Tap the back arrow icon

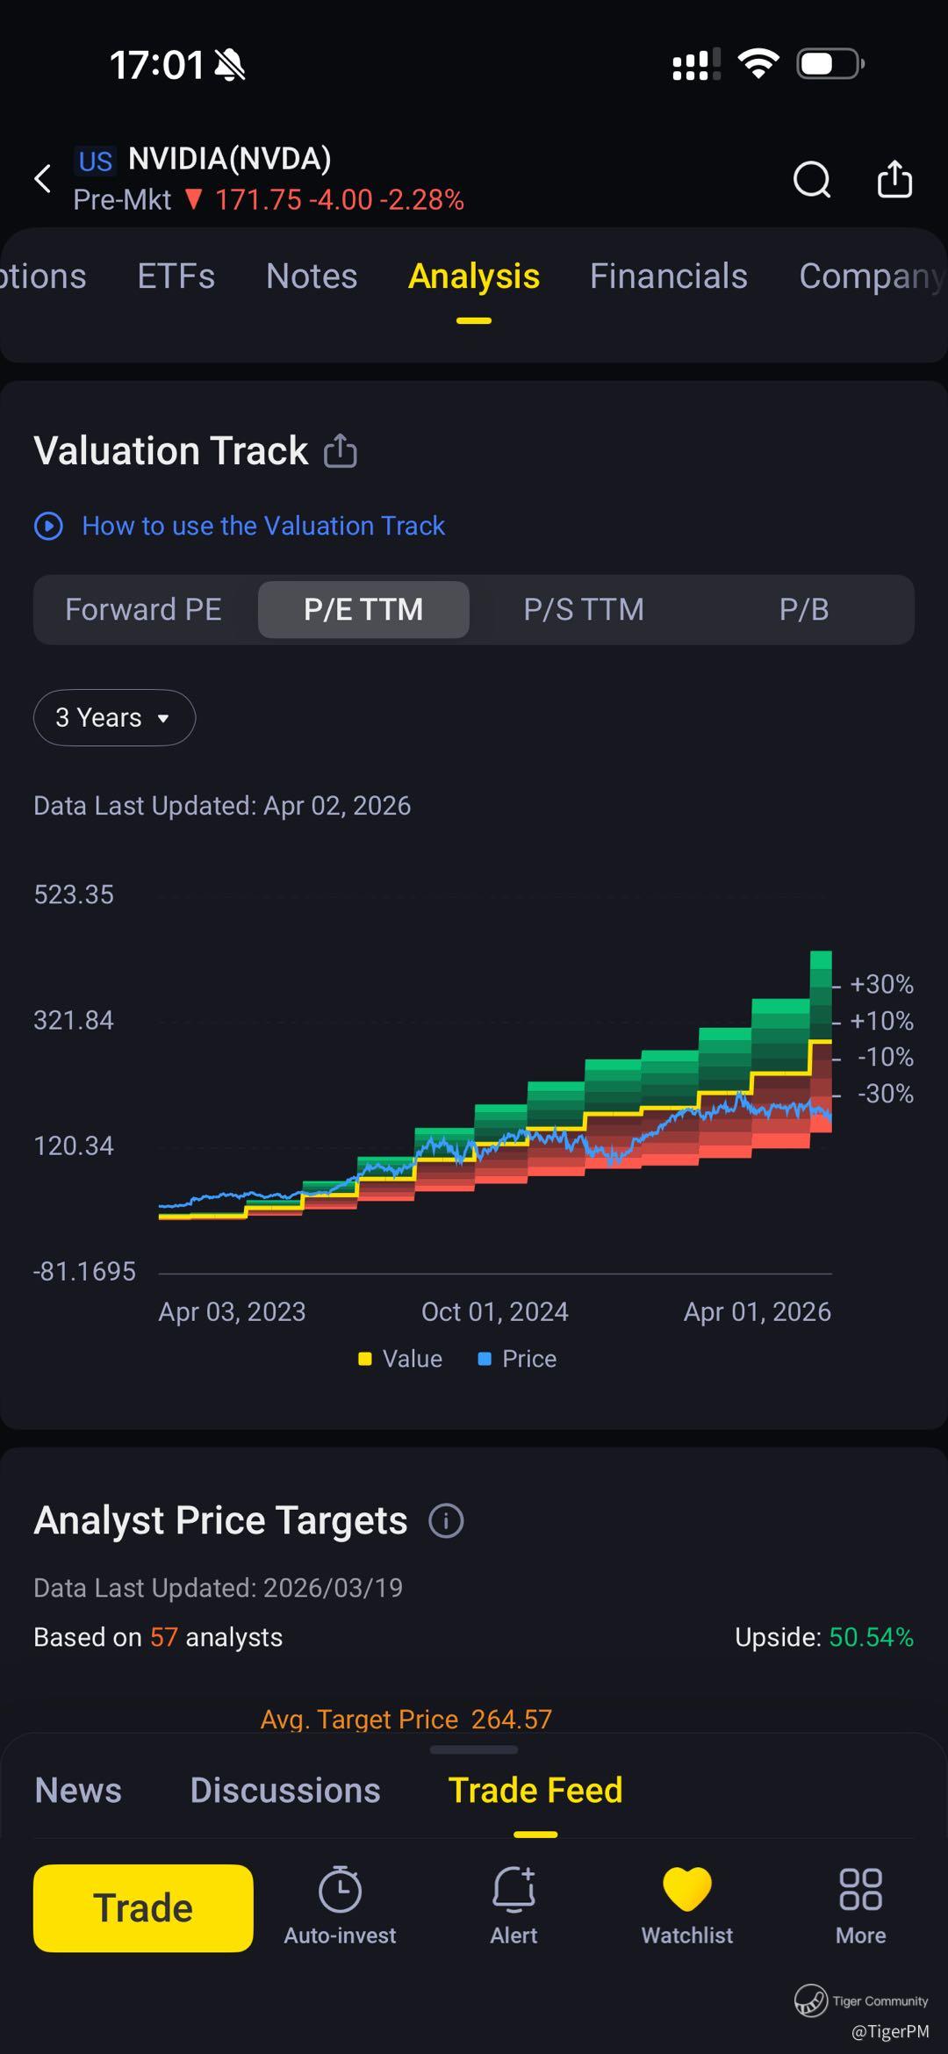(42, 179)
